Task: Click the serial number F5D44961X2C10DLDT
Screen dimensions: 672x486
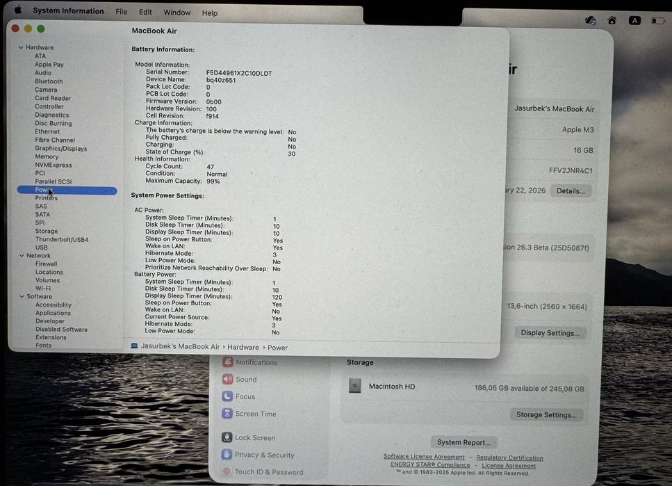Action: tap(239, 73)
